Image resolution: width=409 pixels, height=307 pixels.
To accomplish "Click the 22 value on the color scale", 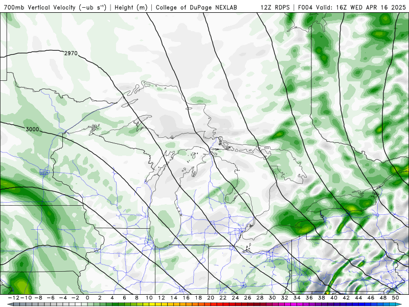I will coord(223,298).
